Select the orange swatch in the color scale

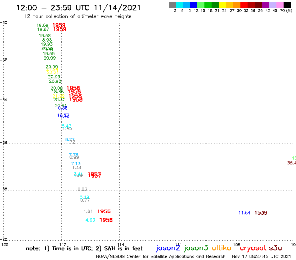click(237, 5)
